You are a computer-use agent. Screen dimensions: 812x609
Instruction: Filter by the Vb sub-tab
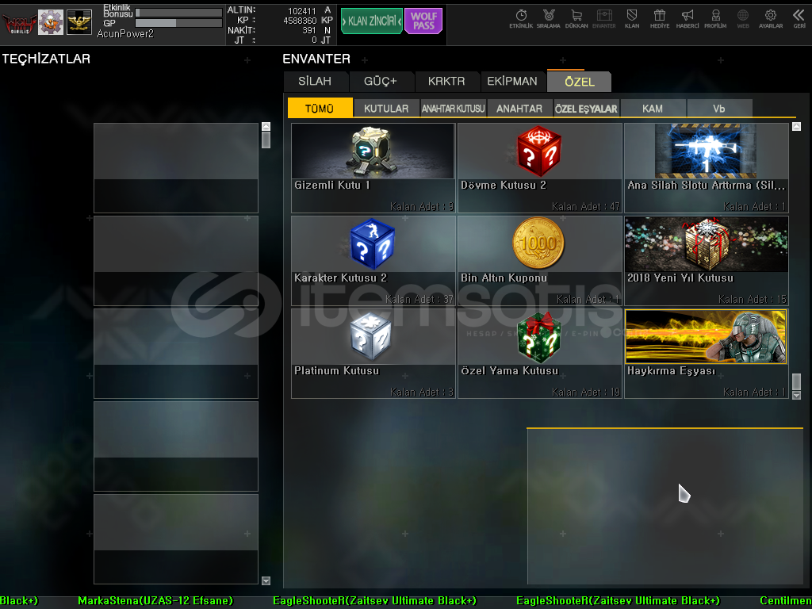point(718,108)
